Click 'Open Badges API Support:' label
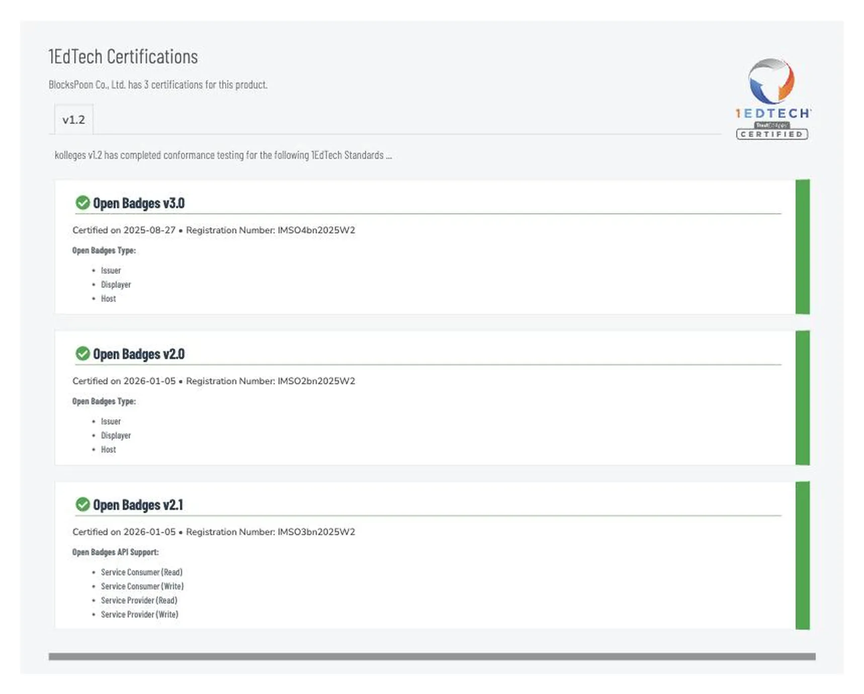The width and height of the screenshot is (864, 694). pyautogui.click(x=115, y=552)
